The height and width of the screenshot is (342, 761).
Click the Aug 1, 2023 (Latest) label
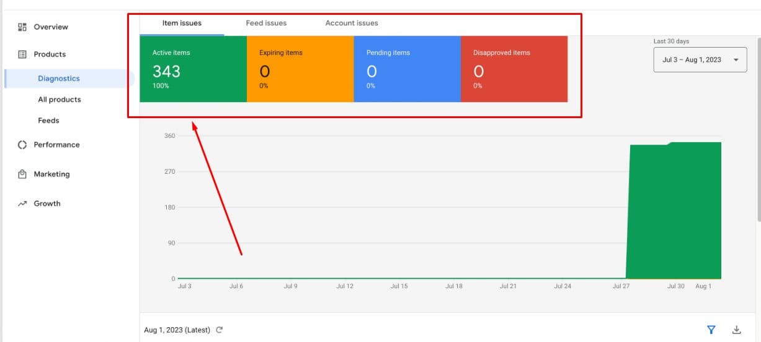pyautogui.click(x=177, y=330)
